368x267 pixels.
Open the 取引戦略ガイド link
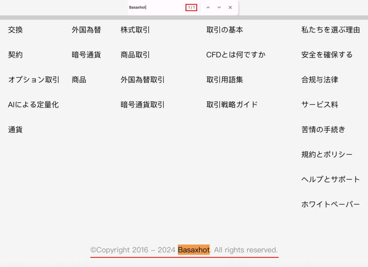pyautogui.click(x=232, y=105)
